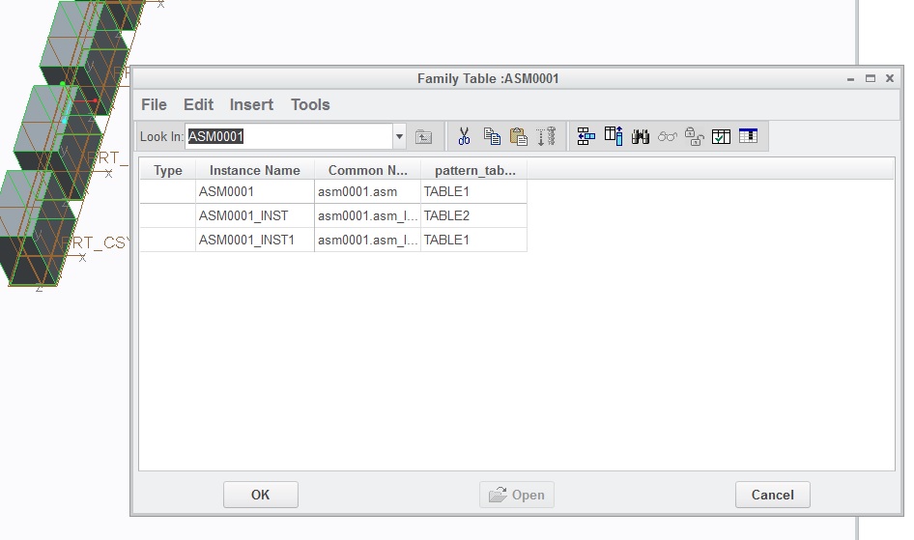
Task: Open the File menu
Action: tap(154, 105)
